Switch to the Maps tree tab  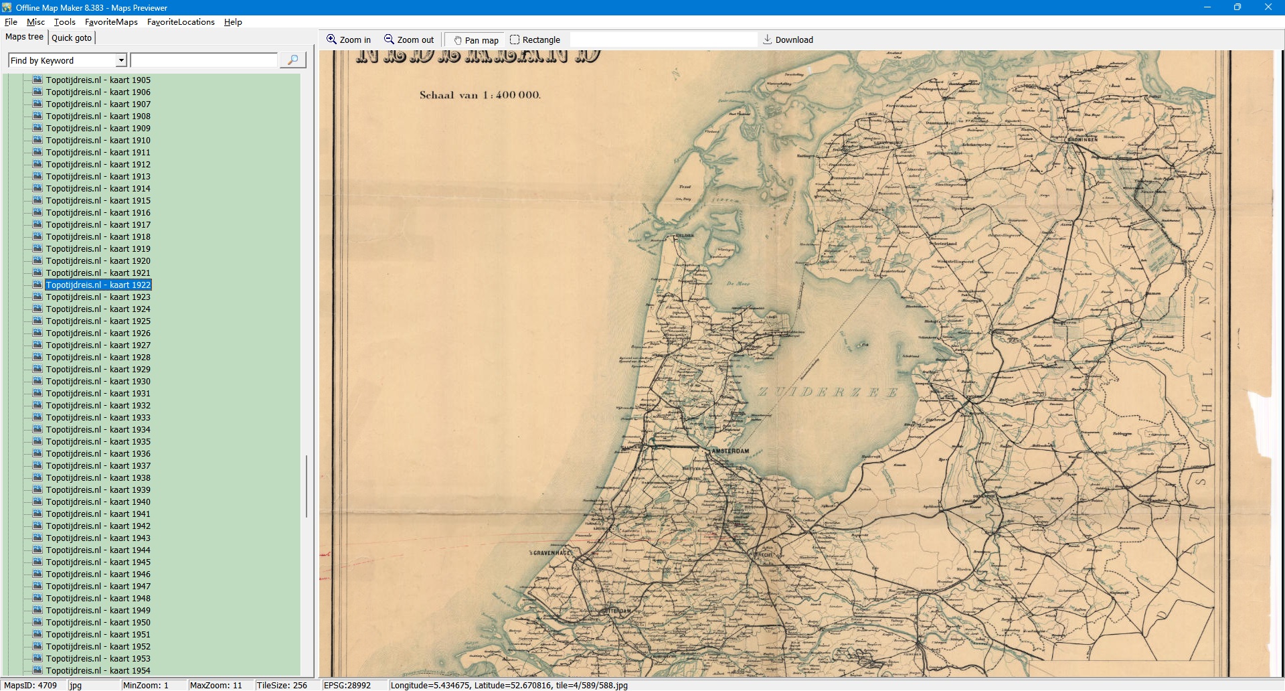tap(24, 37)
